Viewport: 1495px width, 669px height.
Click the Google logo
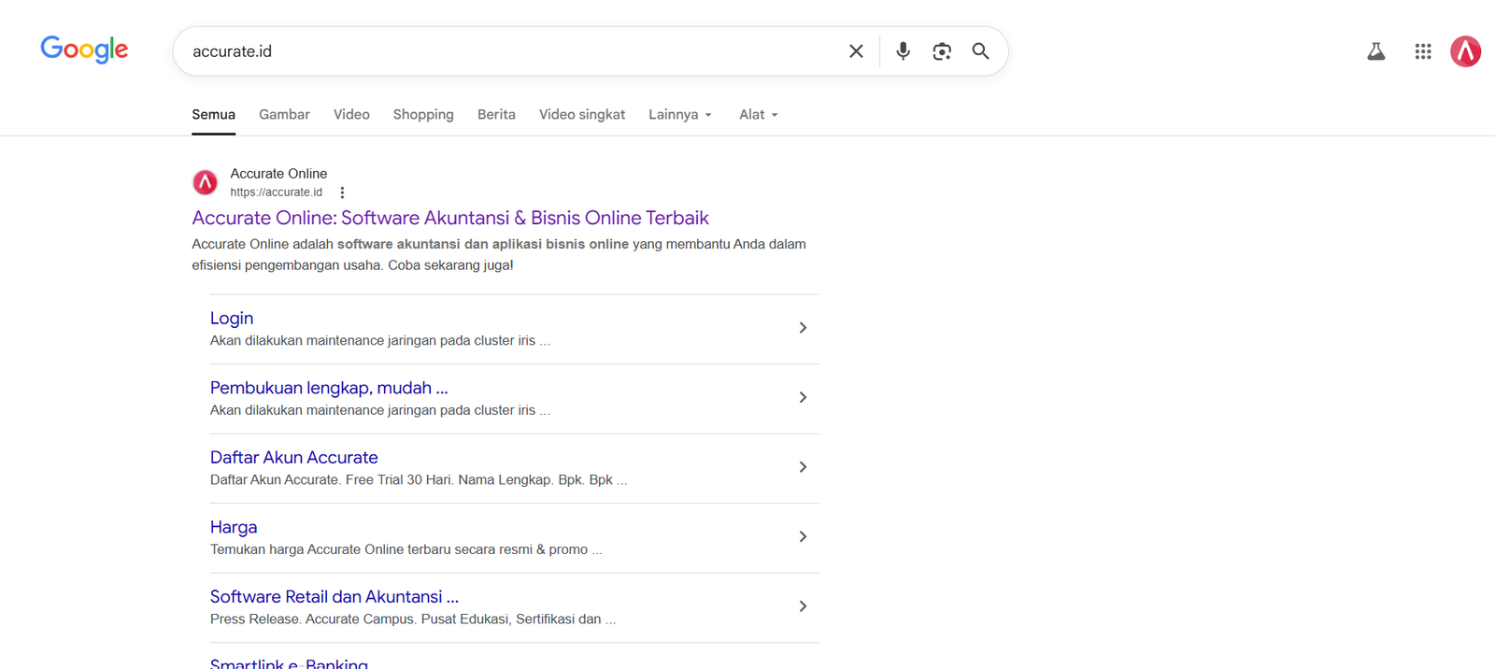point(84,50)
